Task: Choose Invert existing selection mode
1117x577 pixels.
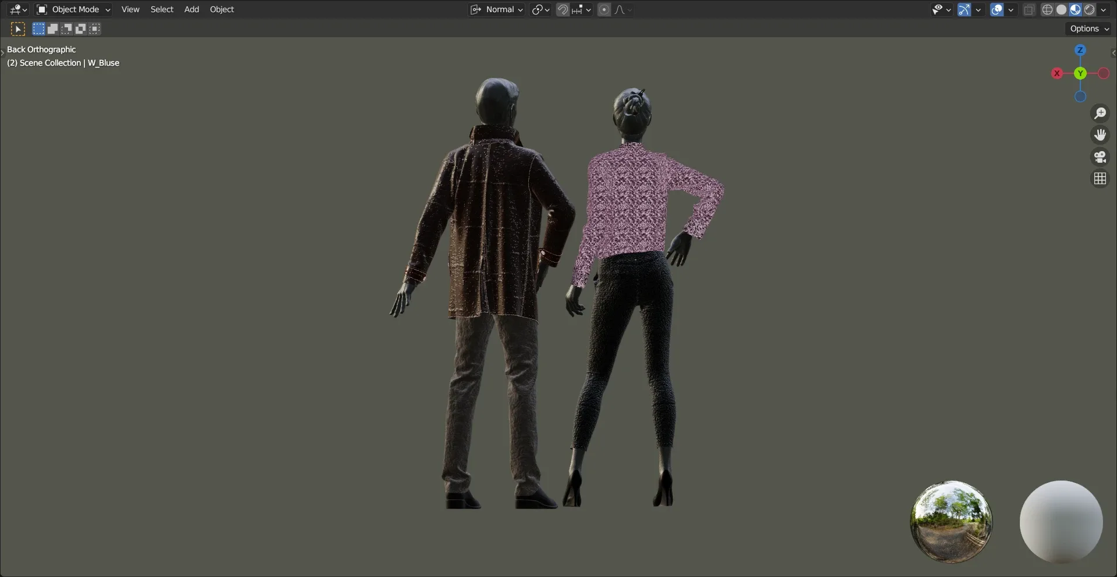Action: [x=80, y=28]
